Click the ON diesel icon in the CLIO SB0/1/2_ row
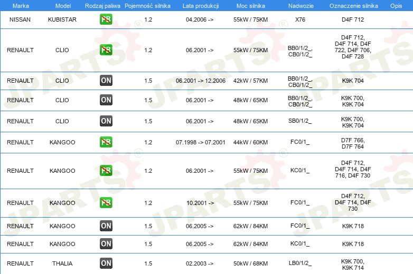 pos(106,121)
